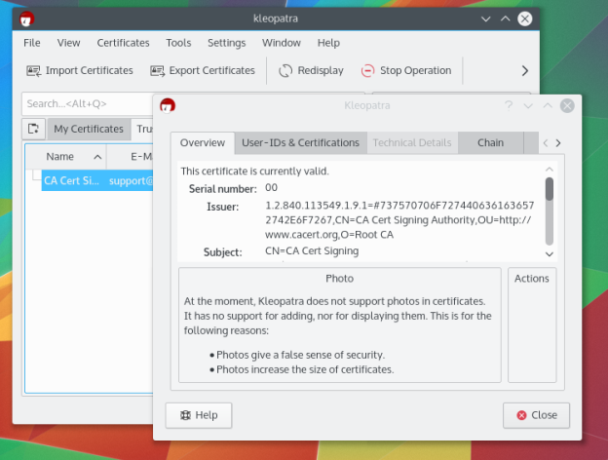Open the Certificates menu

pyautogui.click(x=123, y=43)
